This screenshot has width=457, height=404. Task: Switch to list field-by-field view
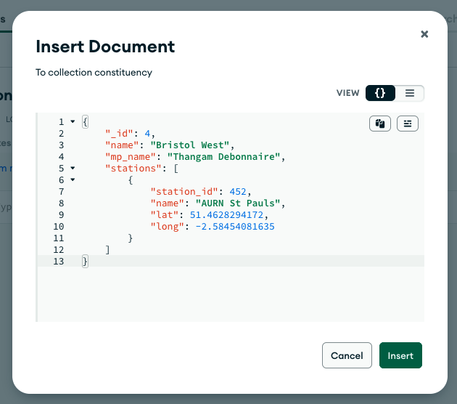(x=410, y=93)
